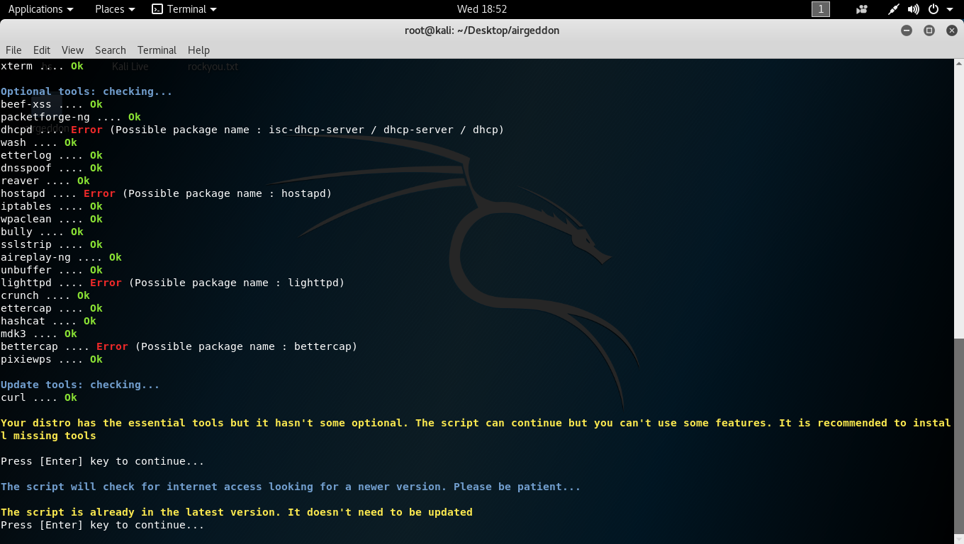Click 'Your distro has the essential tools' warning
The image size is (964, 544).
click(476, 429)
